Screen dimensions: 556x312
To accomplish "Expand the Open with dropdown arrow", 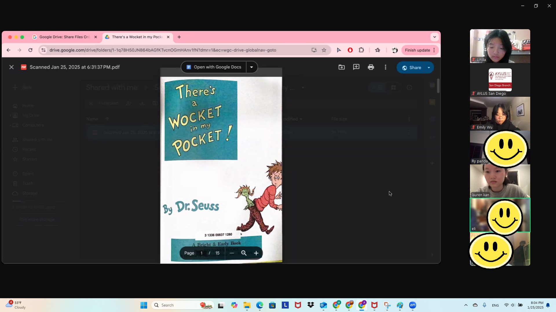I will pos(252,67).
